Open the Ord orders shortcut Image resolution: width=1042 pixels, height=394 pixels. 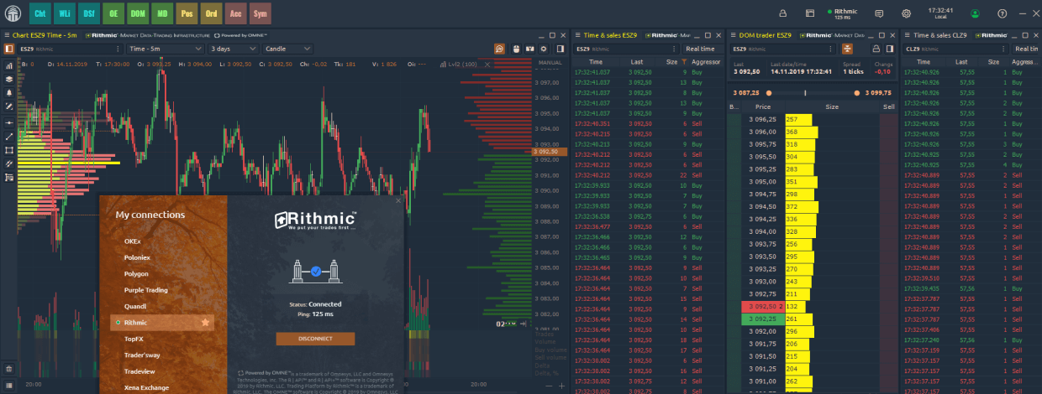[212, 13]
